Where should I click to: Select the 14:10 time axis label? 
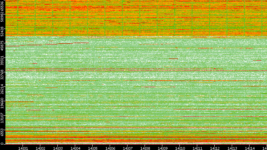180,149
